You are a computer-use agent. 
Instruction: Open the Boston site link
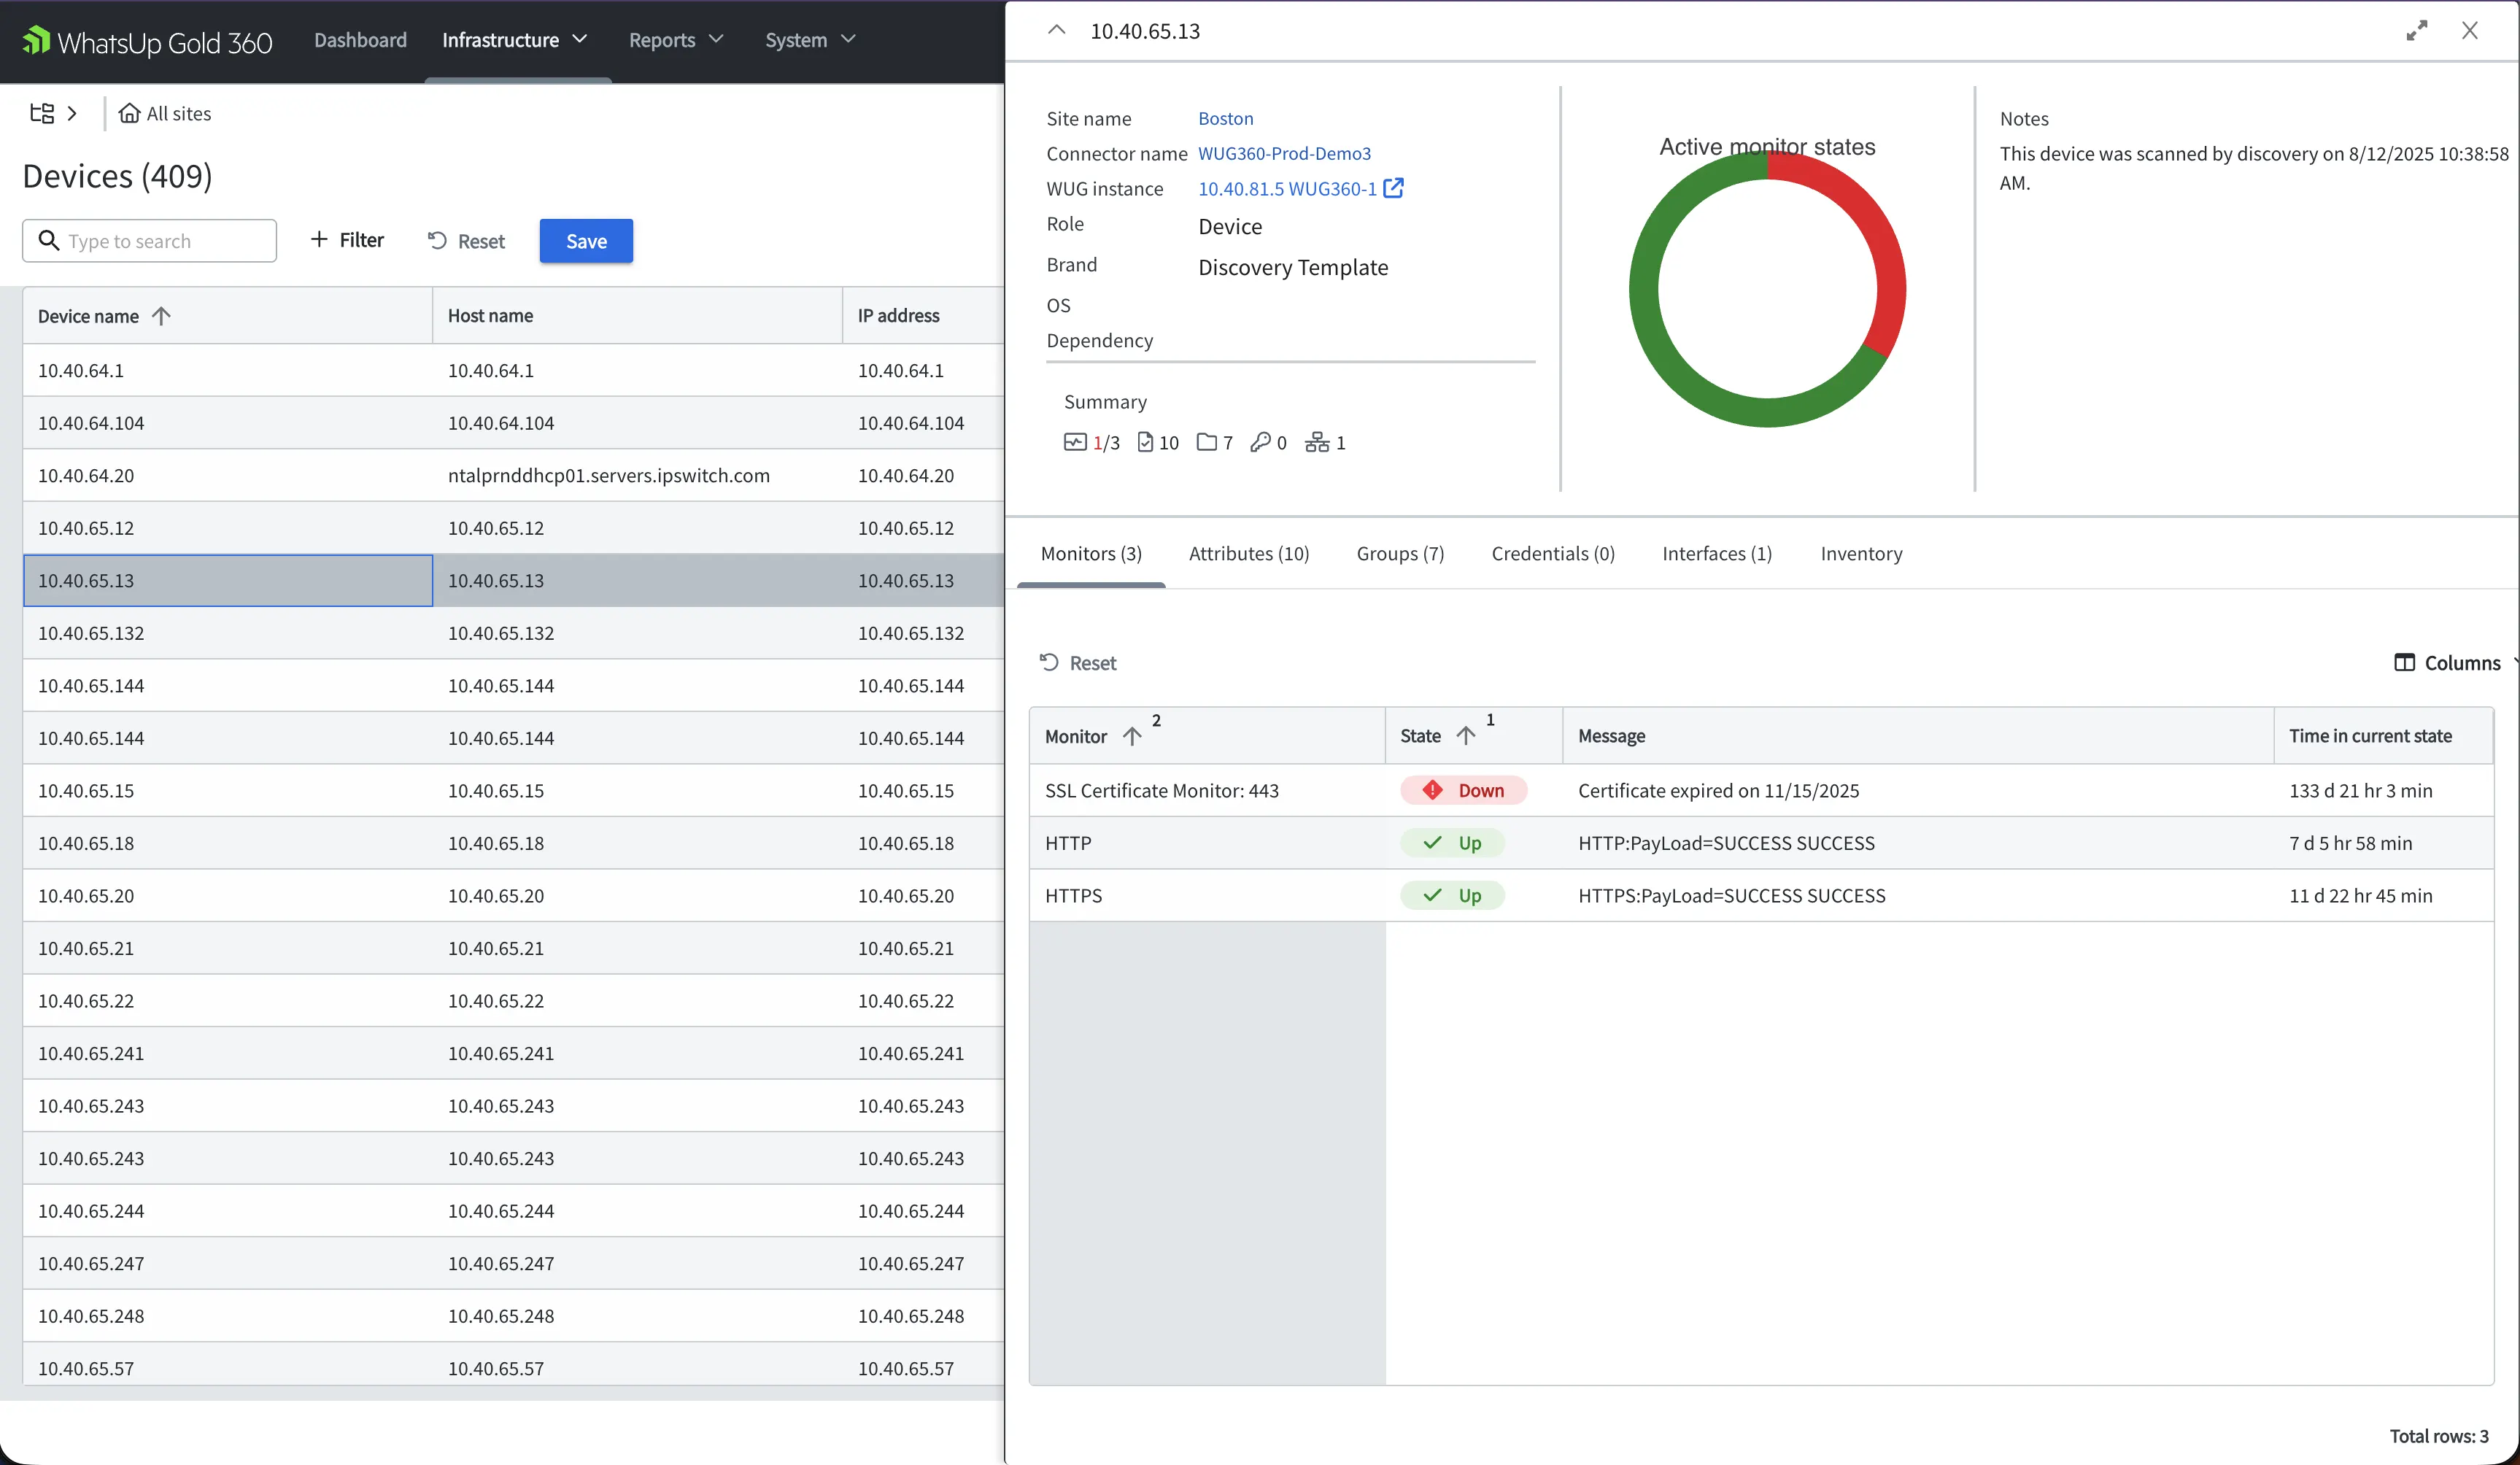tap(1225, 118)
